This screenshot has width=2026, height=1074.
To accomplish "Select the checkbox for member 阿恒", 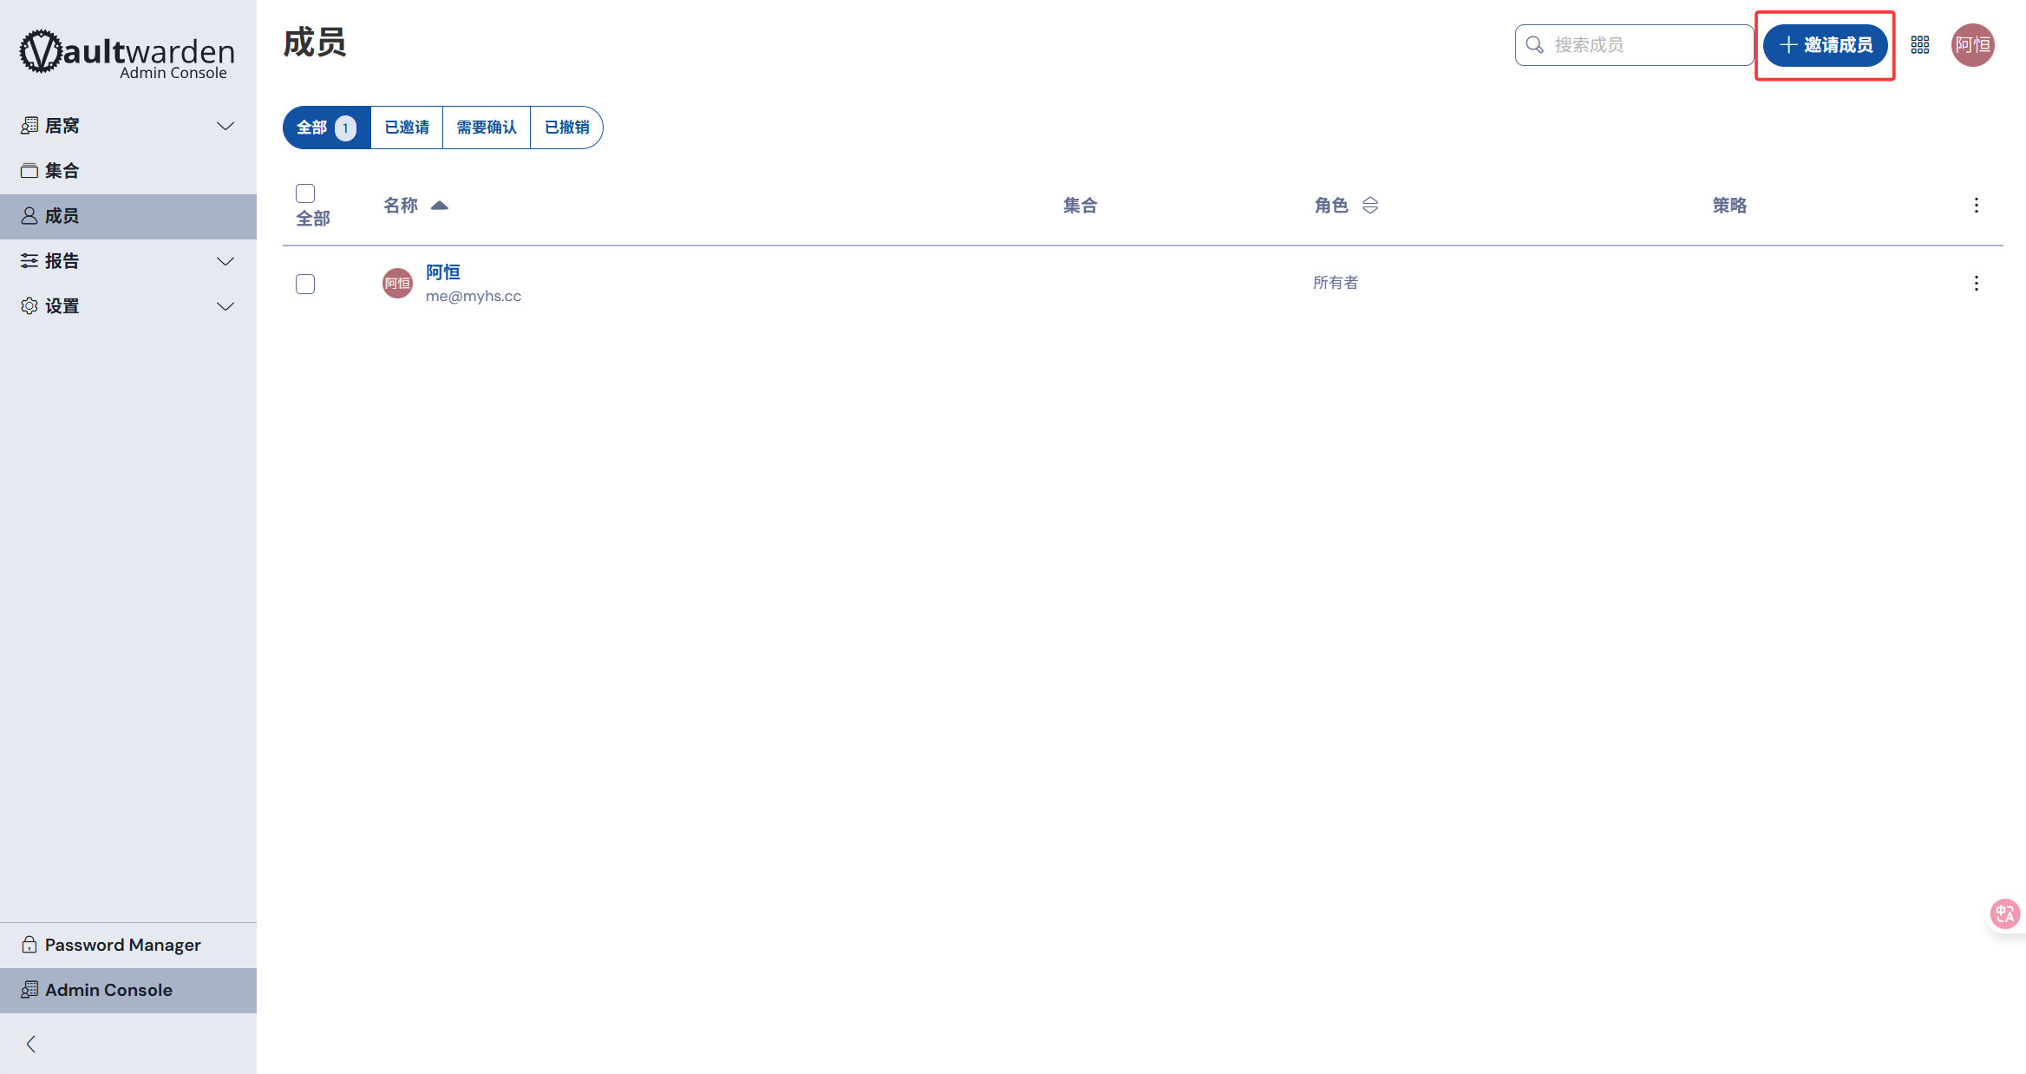I will tap(305, 284).
